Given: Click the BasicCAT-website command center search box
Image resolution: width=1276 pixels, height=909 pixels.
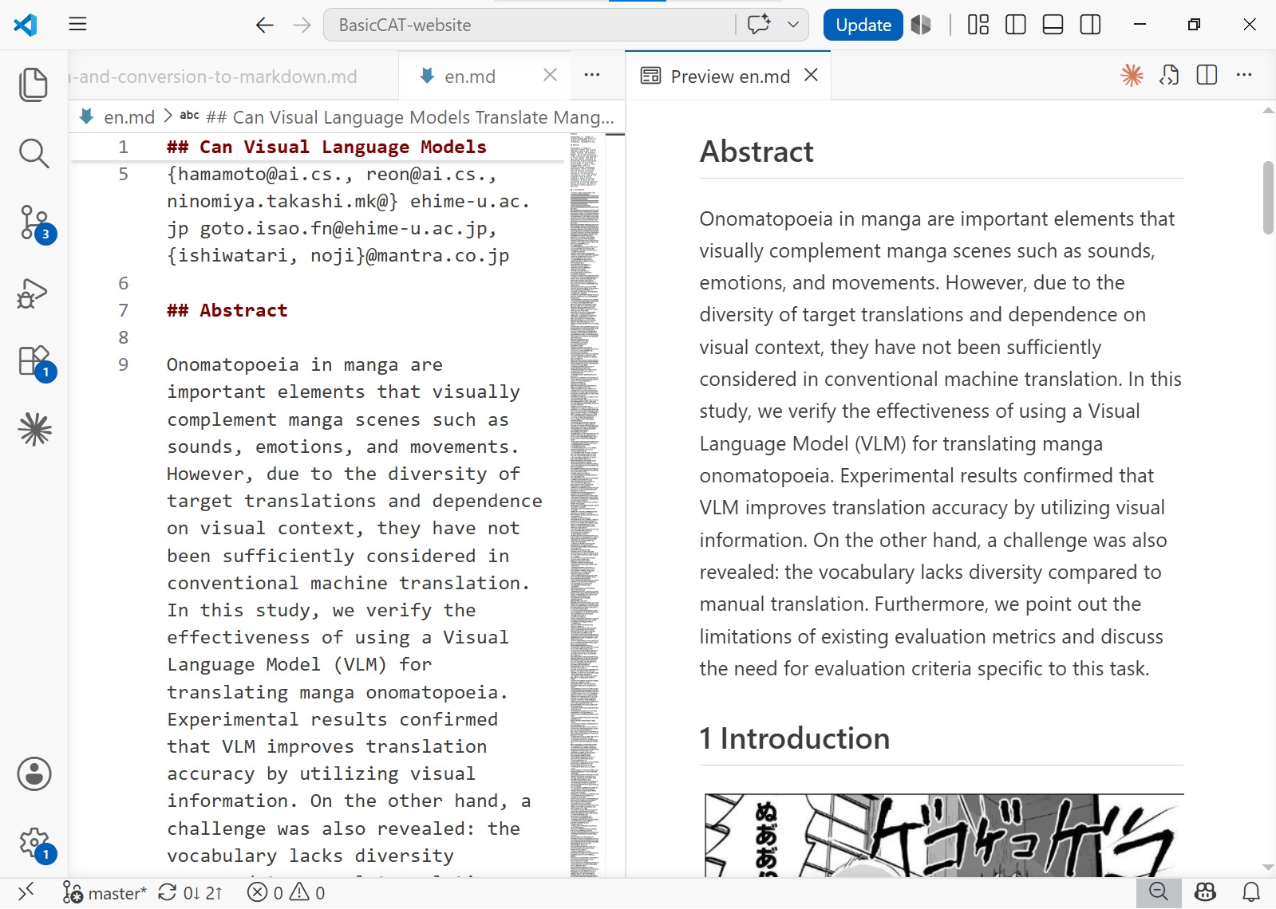Looking at the screenshot, I should tap(529, 25).
